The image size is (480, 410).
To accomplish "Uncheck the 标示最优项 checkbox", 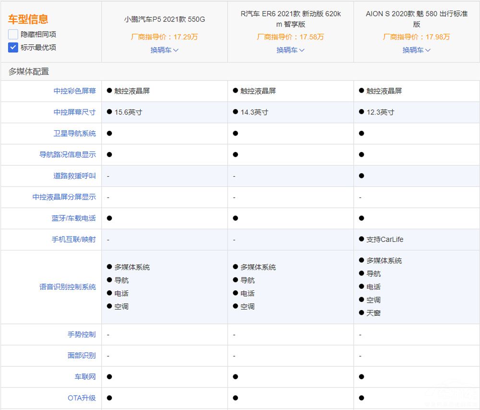I will tap(13, 48).
